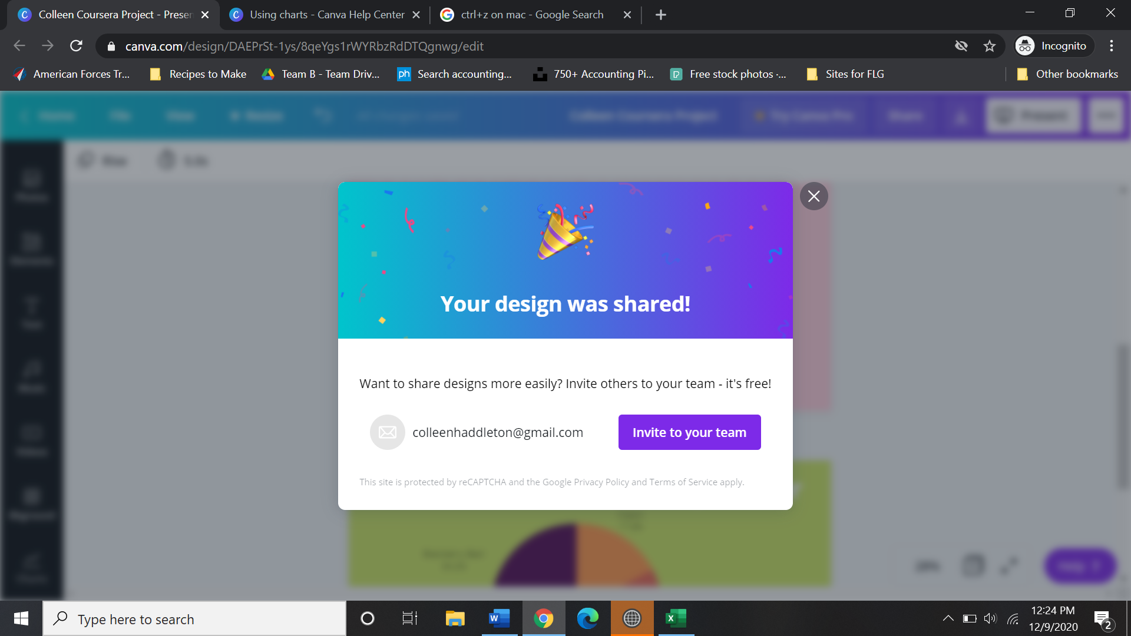Click Invite to your team button
This screenshot has width=1131, height=636.
(689, 432)
